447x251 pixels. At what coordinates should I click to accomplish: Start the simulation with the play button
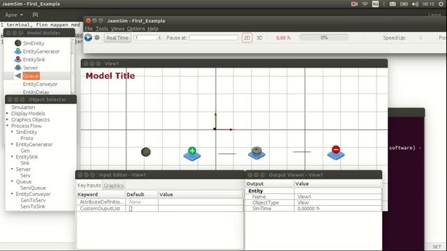point(89,38)
